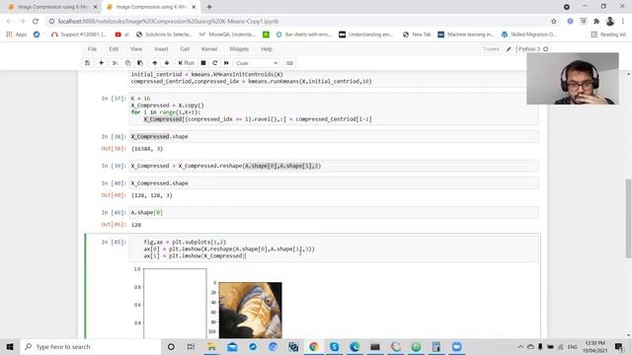Open the Kernel menu

209,49
